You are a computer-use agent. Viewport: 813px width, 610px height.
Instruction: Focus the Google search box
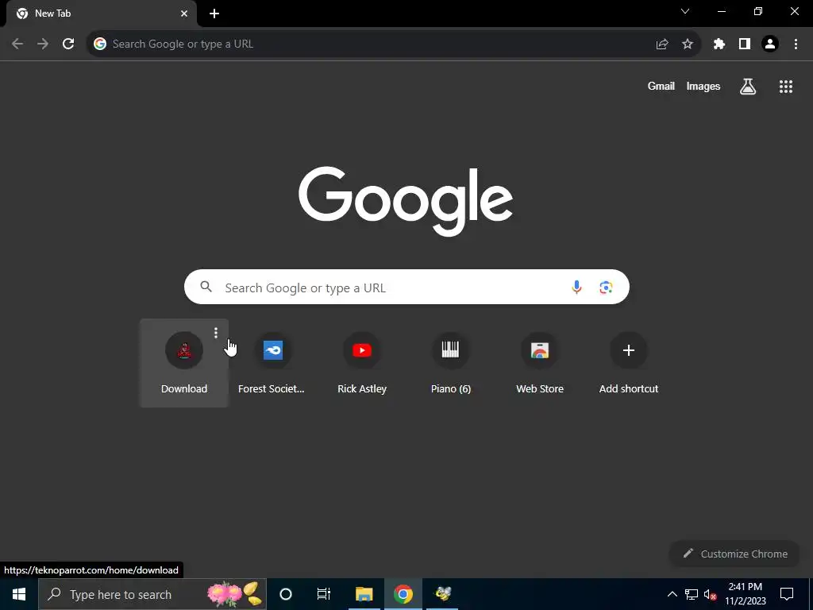click(406, 287)
